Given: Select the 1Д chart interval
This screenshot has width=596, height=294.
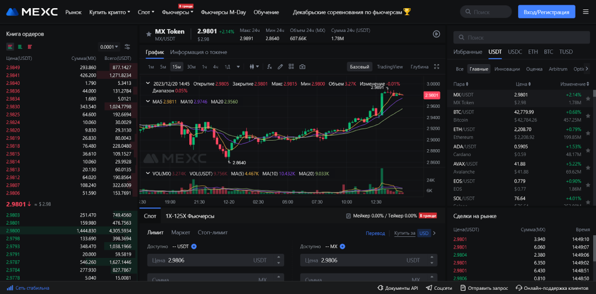Looking at the screenshot, I should tap(228, 66).
